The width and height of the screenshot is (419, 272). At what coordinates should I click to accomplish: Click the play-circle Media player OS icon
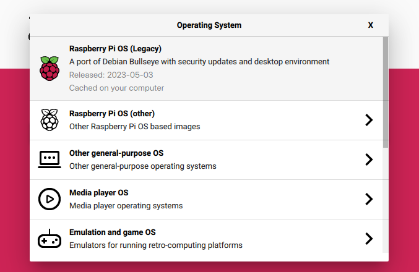pyautogui.click(x=50, y=199)
